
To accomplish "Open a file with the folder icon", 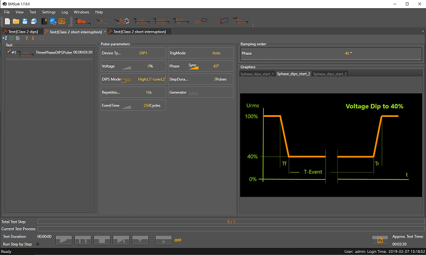I will (x=16, y=21).
